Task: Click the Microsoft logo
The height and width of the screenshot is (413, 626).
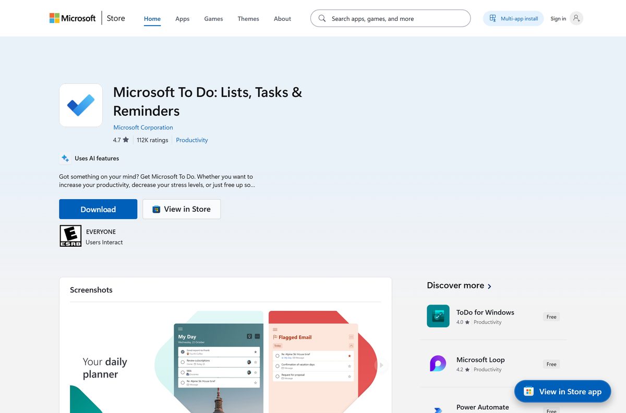Action: tap(73, 18)
